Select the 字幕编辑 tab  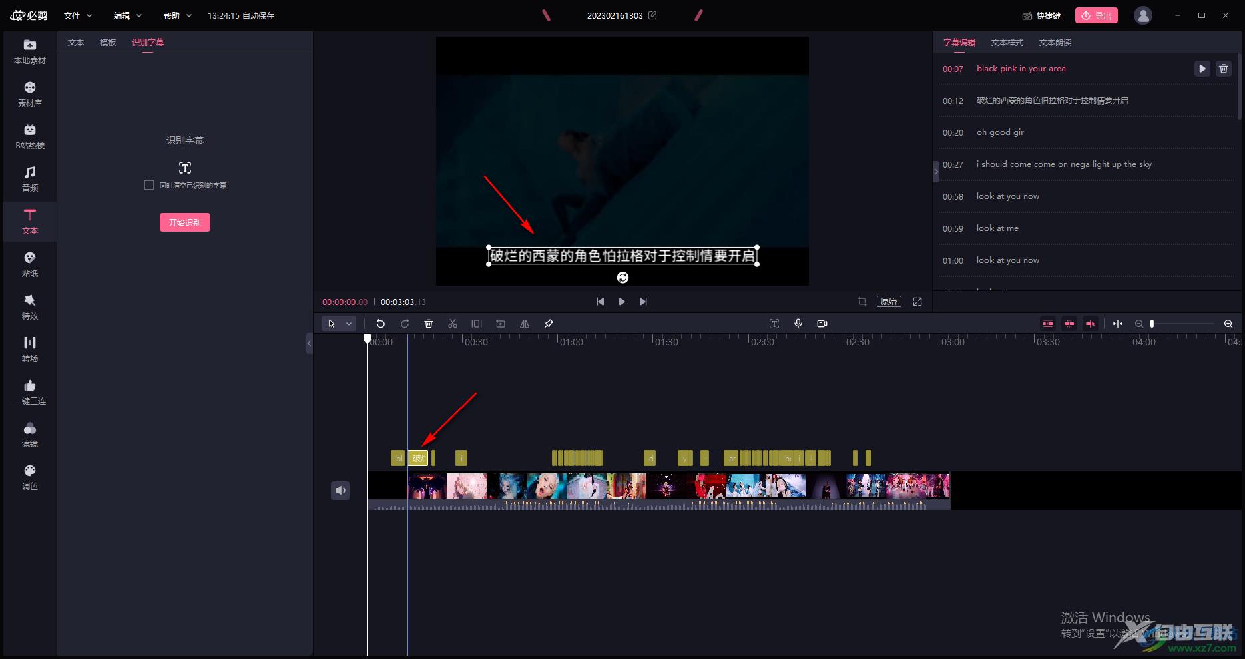point(959,42)
